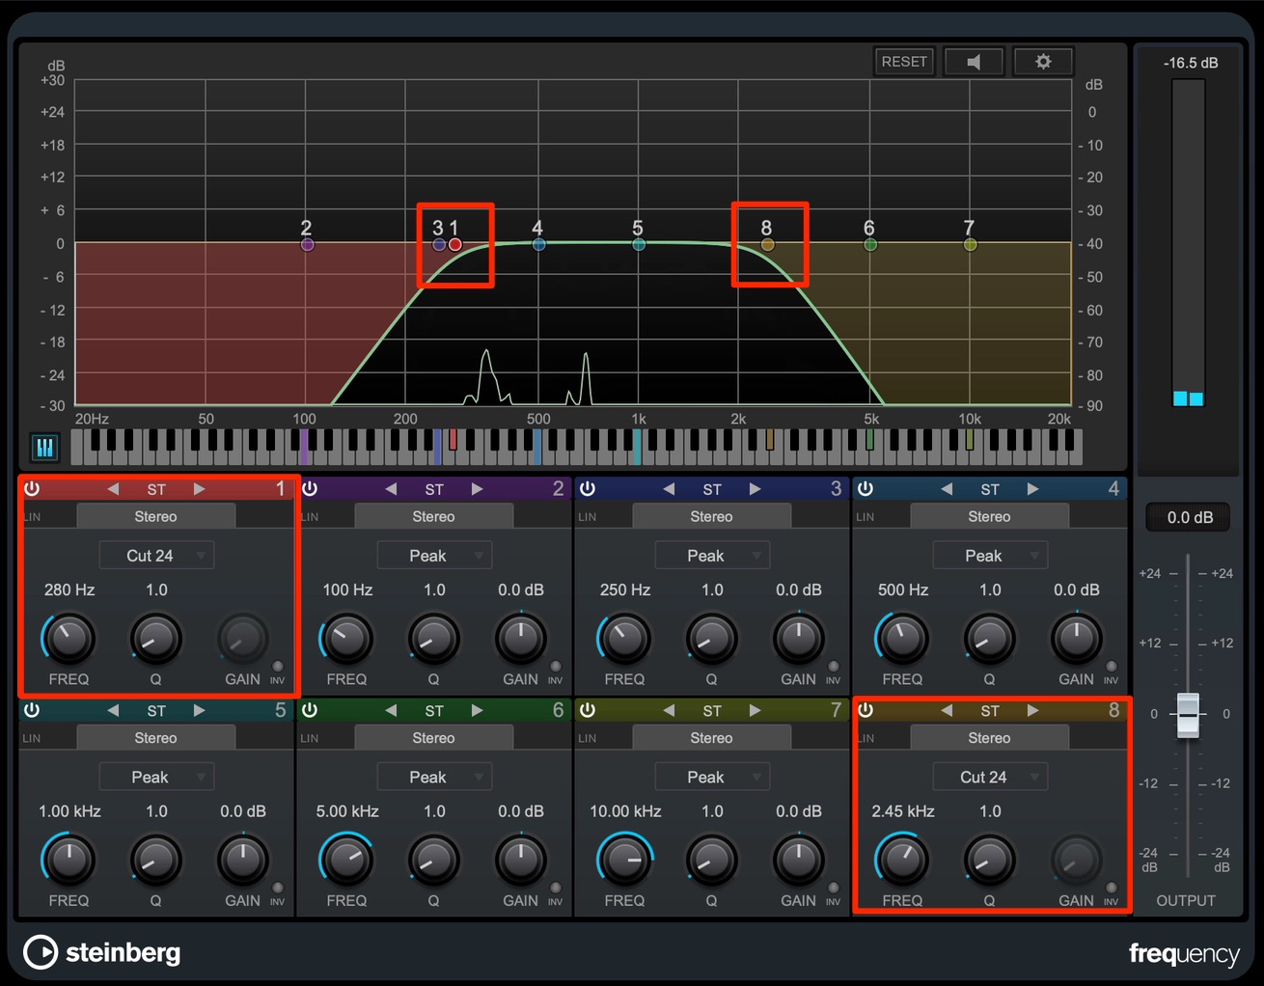Toggle band 3 power button

click(588, 489)
